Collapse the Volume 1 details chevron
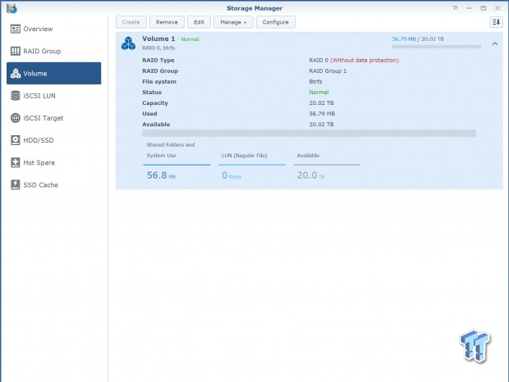Viewport: 509px width, 382px height. 495,43
